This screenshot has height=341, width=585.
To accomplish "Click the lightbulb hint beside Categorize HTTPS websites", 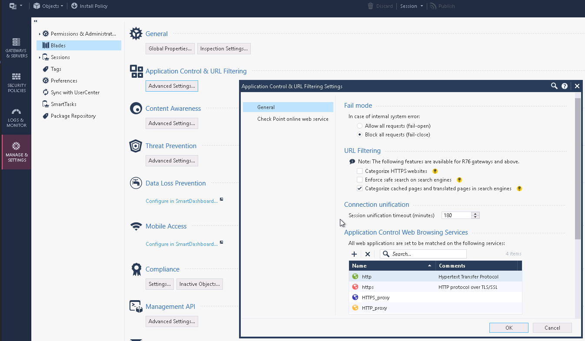I will 435,171.
